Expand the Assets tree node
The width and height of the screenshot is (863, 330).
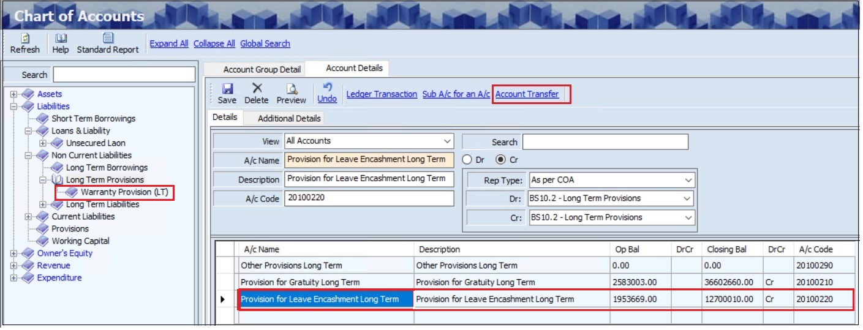tap(14, 94)
